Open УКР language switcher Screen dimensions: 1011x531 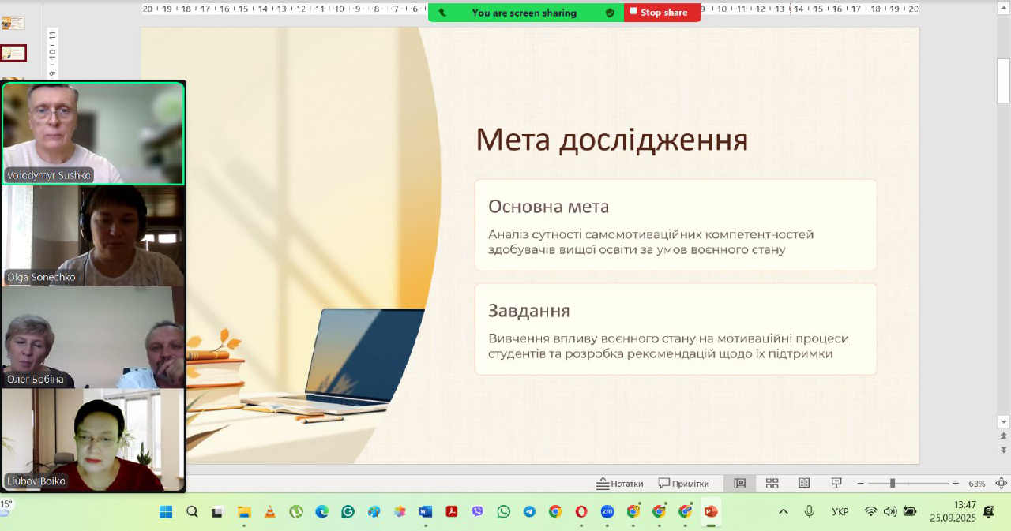point(840,511)
